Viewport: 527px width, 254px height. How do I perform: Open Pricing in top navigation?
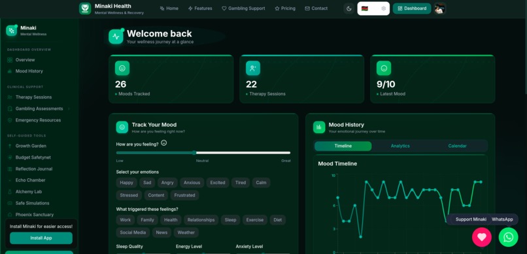pyautogui.click(x=285, y=8)
